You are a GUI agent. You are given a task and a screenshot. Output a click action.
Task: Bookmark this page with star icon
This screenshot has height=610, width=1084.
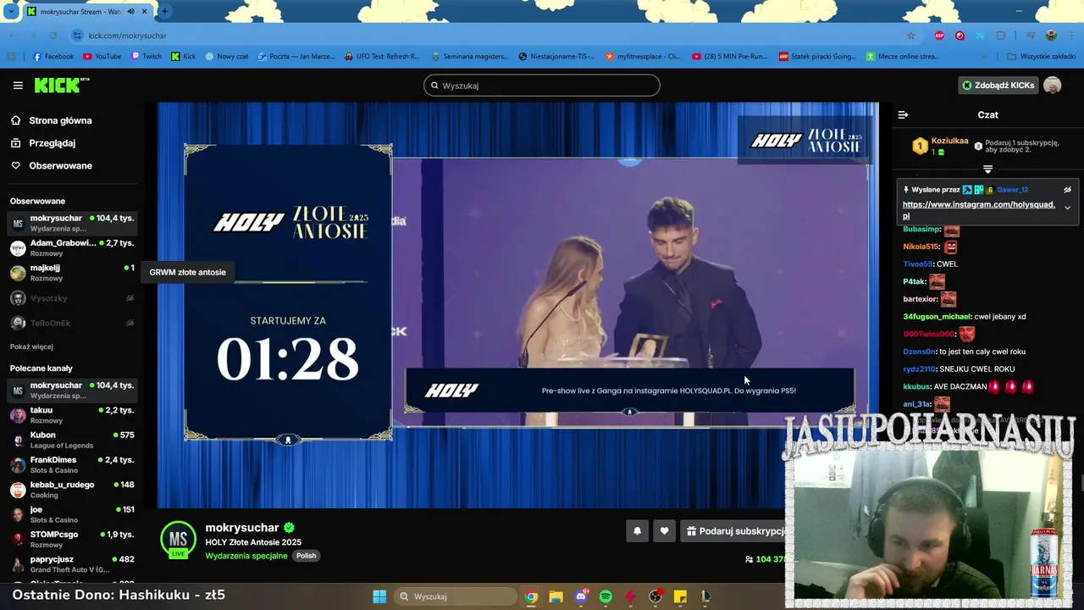(911, 36)
